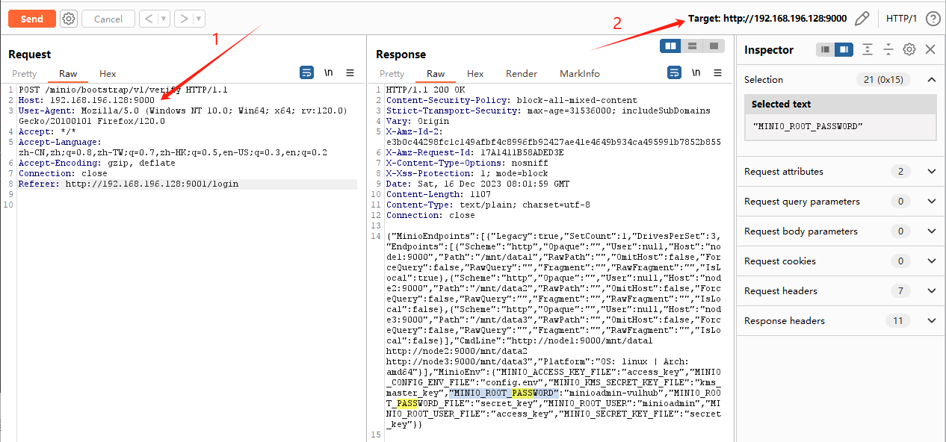Click the Response headers count badge 11
This screenshot has height=442, width=946.
point(898,321)
